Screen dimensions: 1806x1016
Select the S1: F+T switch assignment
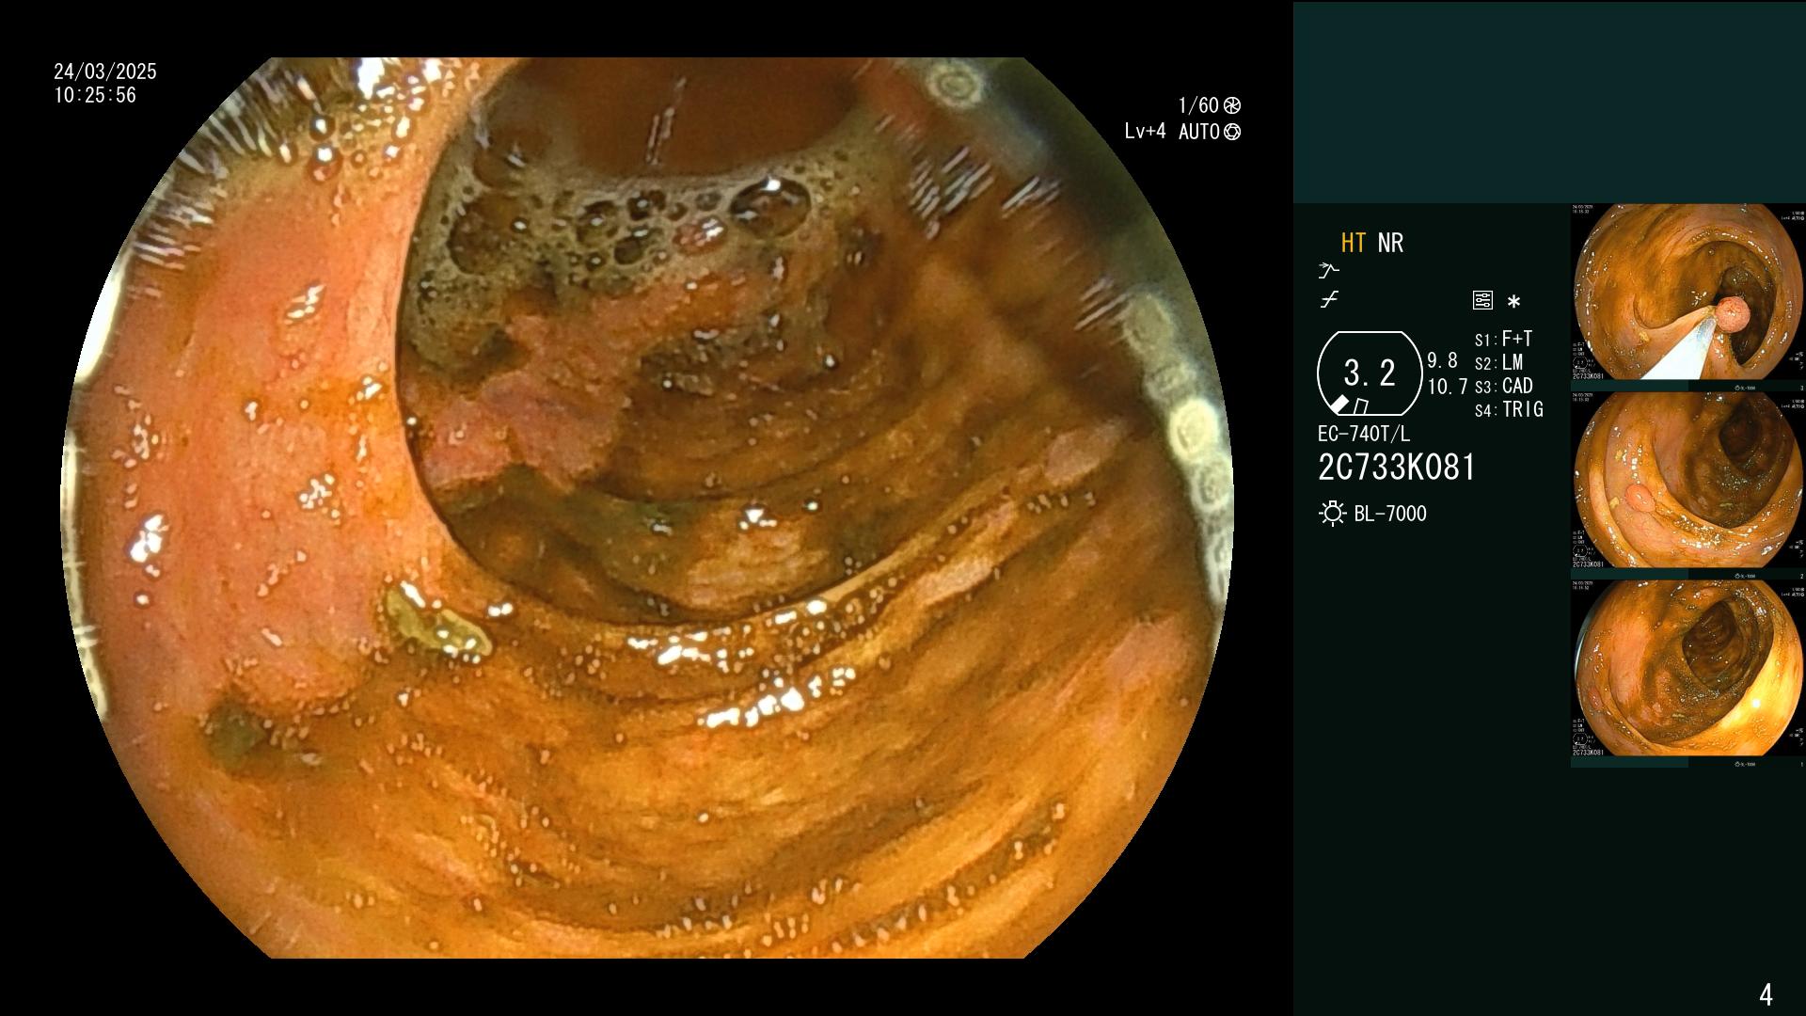pyautogui.click(x=1503, y=339)
